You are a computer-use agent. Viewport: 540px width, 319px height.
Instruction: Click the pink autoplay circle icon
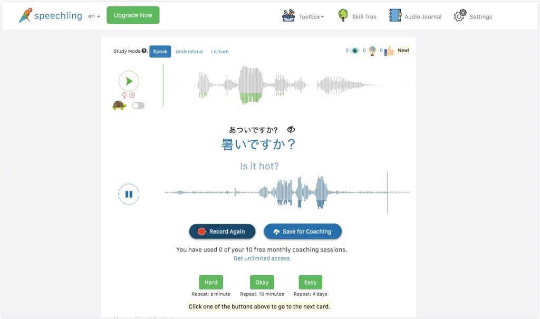click(132, 95)
